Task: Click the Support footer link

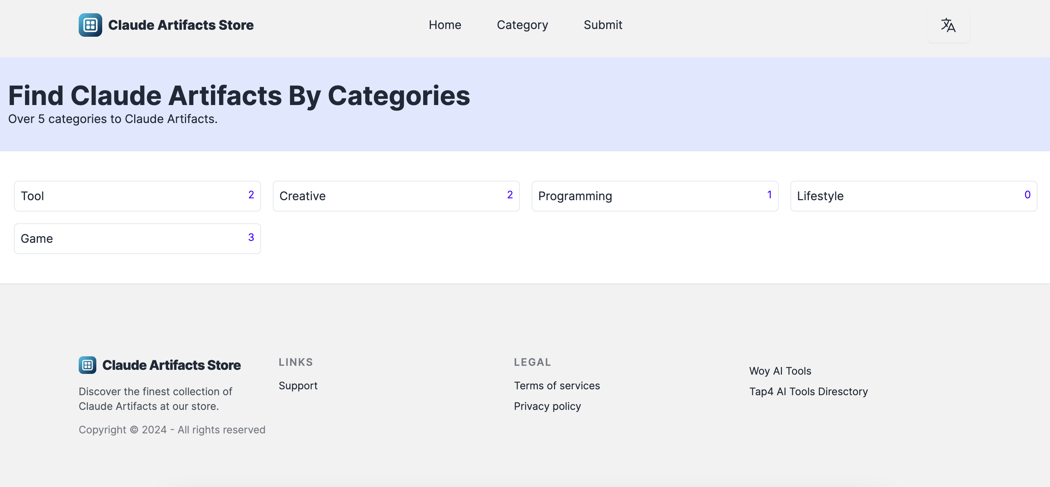Action: pyautogui.click(x=297, y=385)
